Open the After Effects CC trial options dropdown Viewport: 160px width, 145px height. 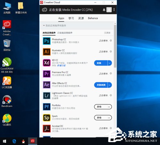coord(110,85)
